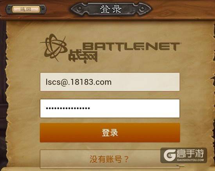Click the orange 登录 login button
215x171 pixels.
[110, 132]
